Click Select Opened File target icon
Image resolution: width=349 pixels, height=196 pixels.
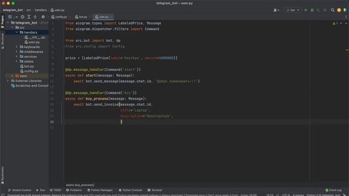[22, 17]
